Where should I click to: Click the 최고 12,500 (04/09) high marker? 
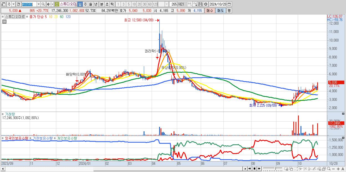point(139,20)
